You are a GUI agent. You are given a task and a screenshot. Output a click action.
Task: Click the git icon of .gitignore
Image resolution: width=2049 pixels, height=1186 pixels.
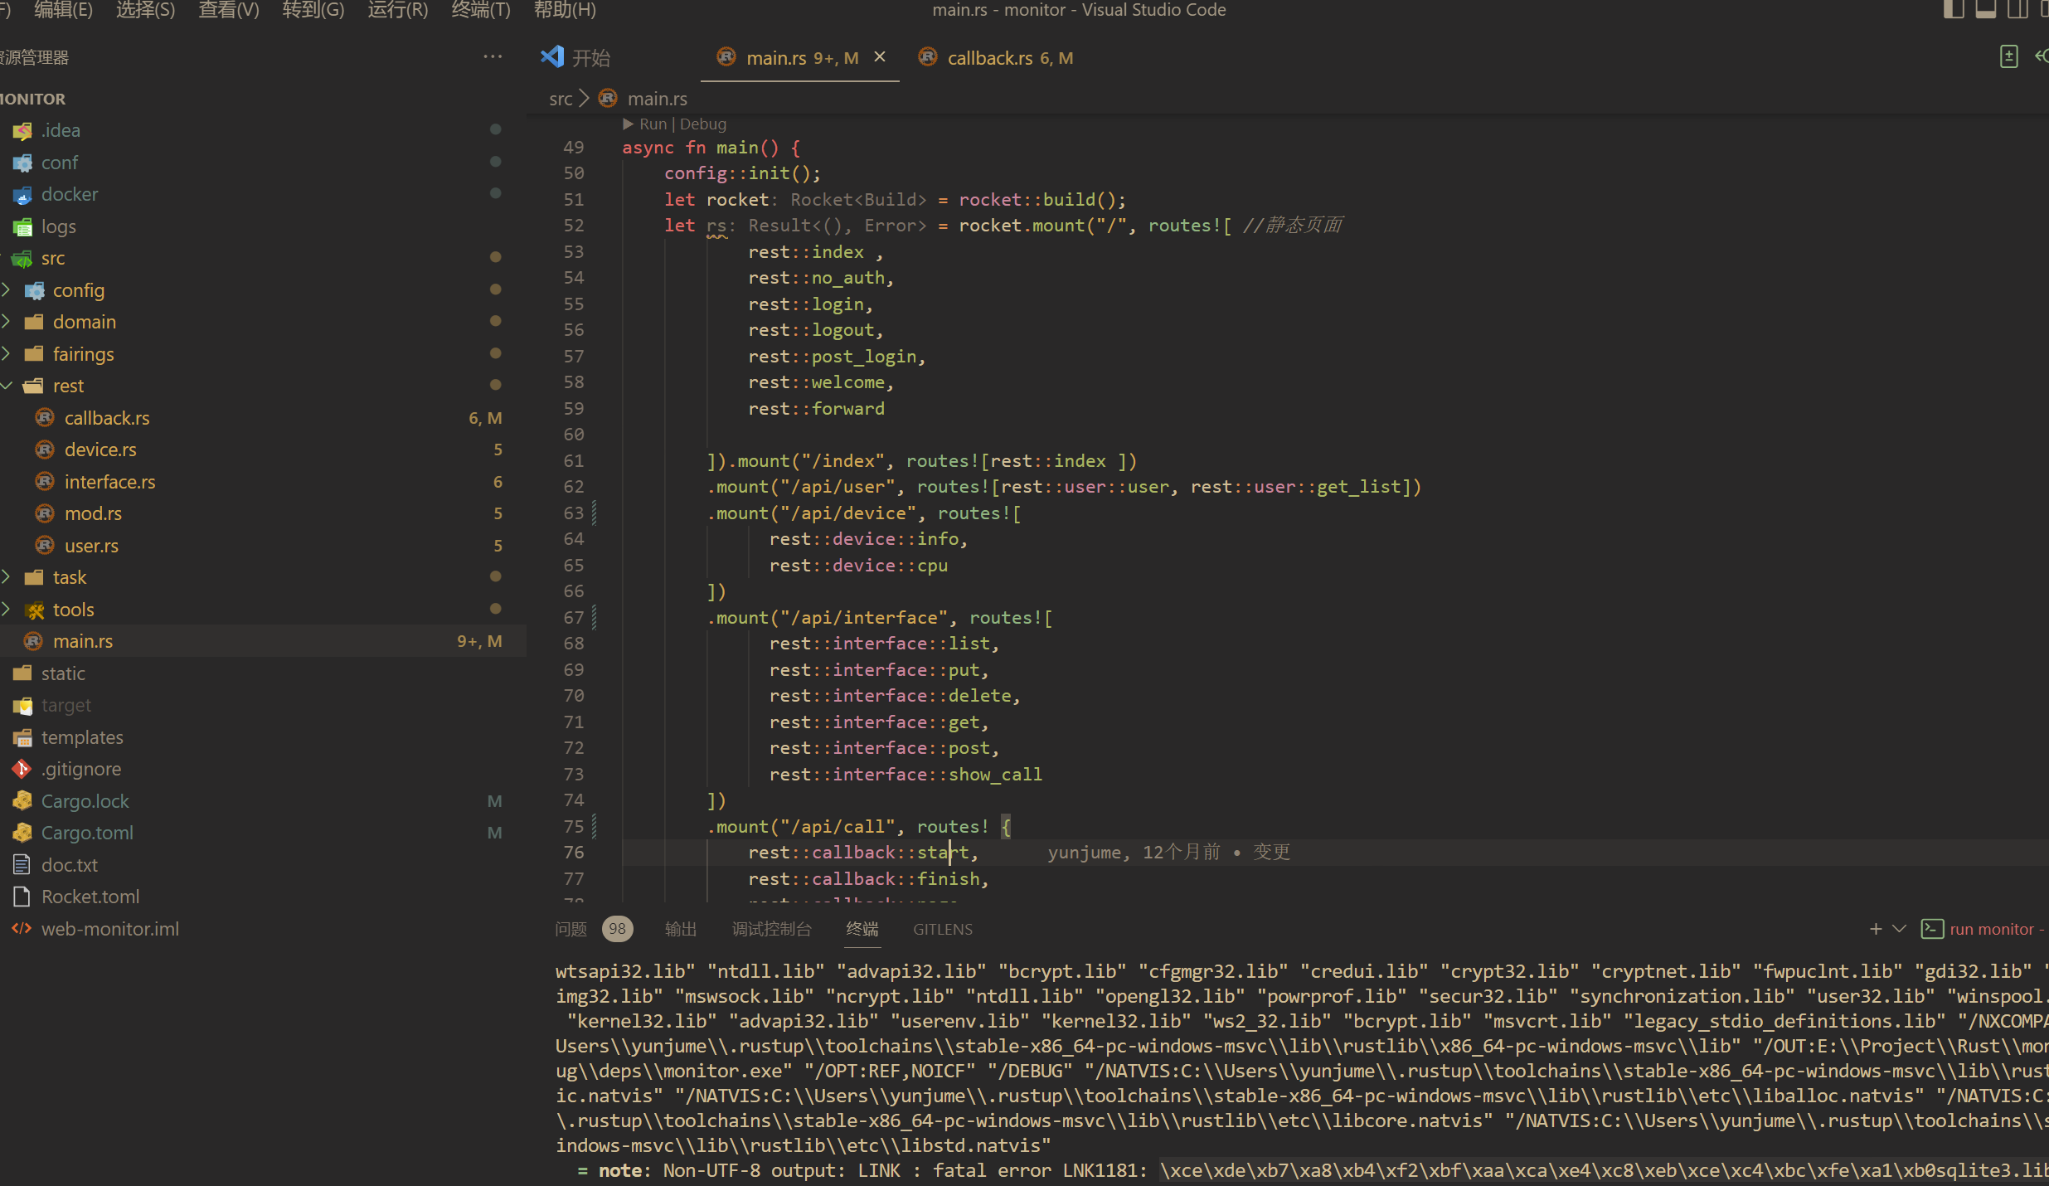point(22,770)
